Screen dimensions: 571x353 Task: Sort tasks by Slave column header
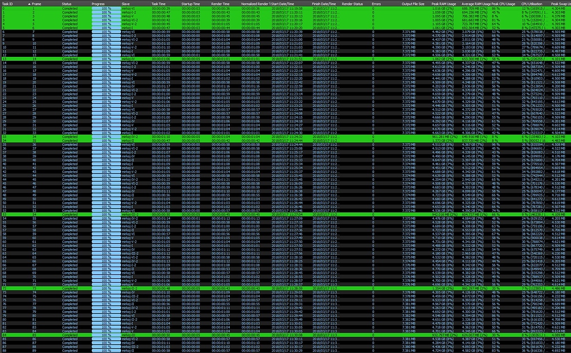point(126,3)
